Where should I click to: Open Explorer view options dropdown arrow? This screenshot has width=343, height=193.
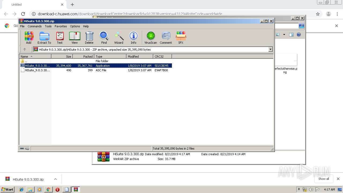pyautogui.click(x=284, y=35)
